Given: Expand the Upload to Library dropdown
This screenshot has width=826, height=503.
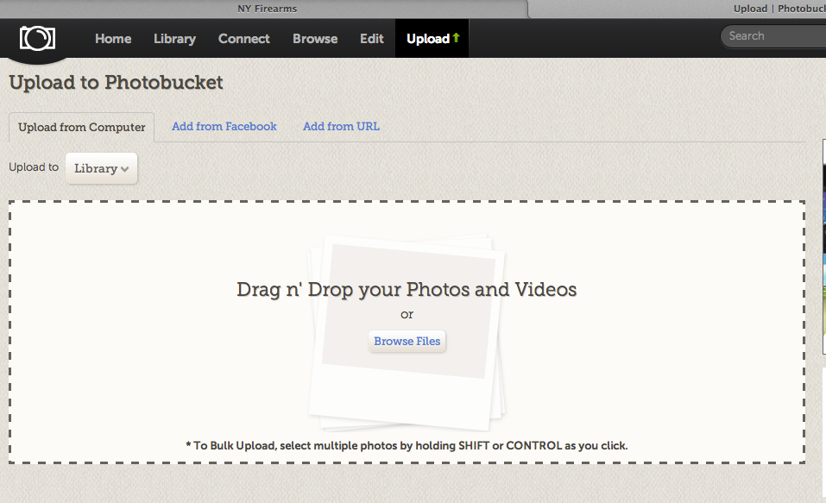Looking at the screenshot, I should click(101, 168).
